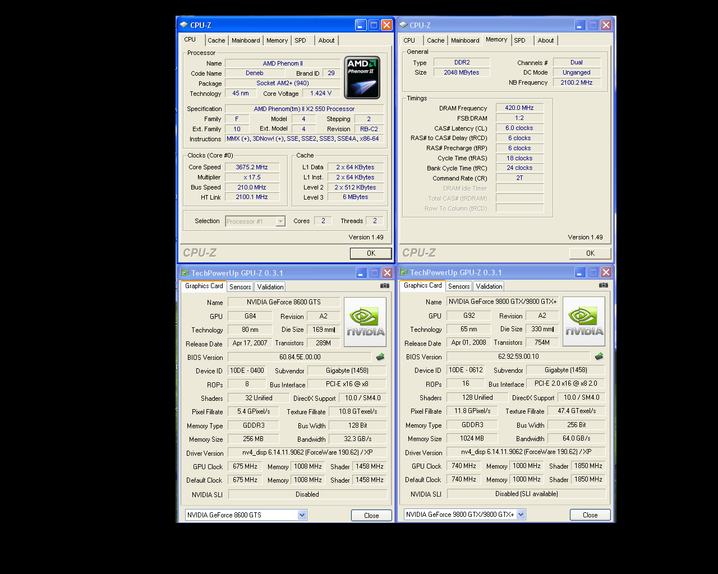Viewport: 718px width, 574px height.
Task: Select Sensors tab in 8600 GTS GPU-Z
Action: [x=240, y=287]
